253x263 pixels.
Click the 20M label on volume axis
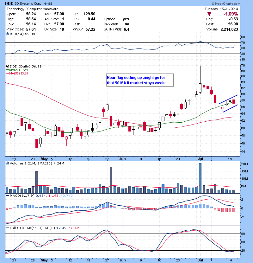[244, 164]
